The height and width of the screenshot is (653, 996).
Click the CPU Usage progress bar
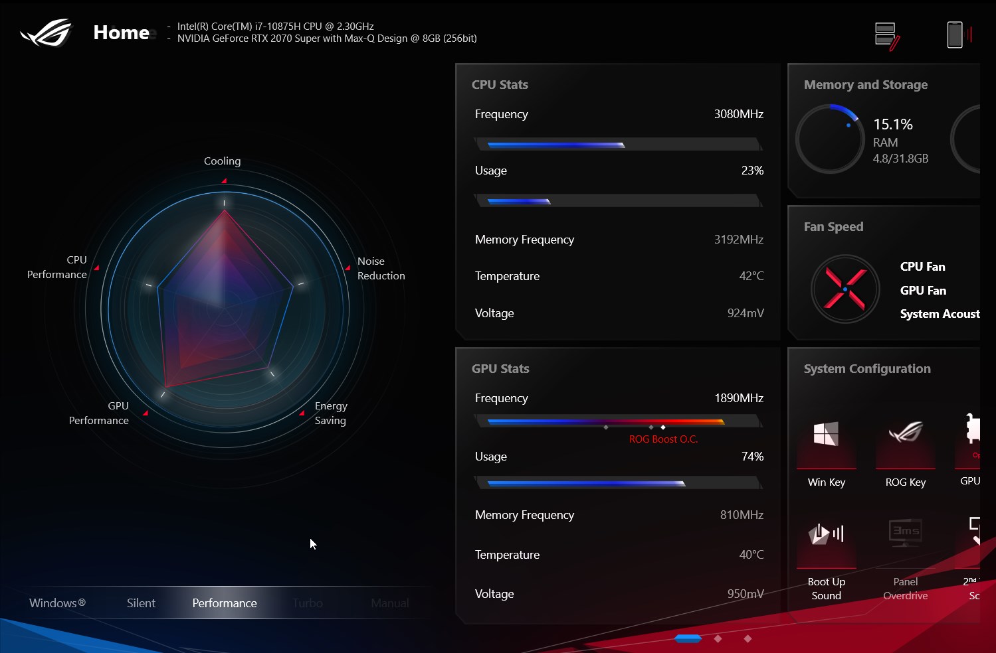(x=618, y=201)
